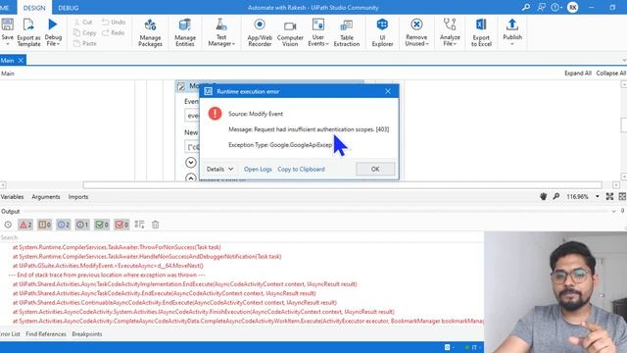Open Remove Unused options
The image size is (627, 353).
click(x=416, y=32)
